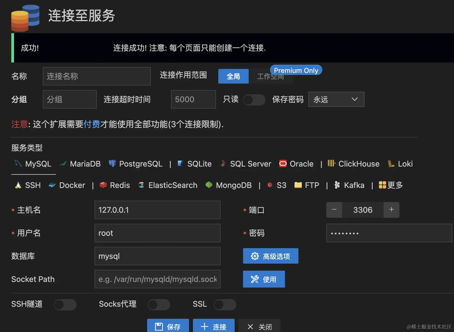
Task: Toggle the 只读 read-only switch
Action: (x=254, y=100)
